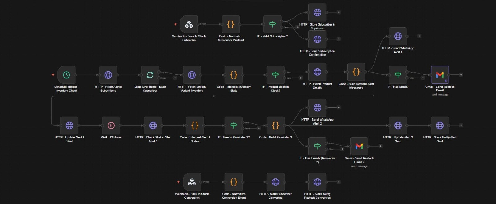
Task: Select the HTTP Slack Notify Alert Sent node
Action: [440, 125]
